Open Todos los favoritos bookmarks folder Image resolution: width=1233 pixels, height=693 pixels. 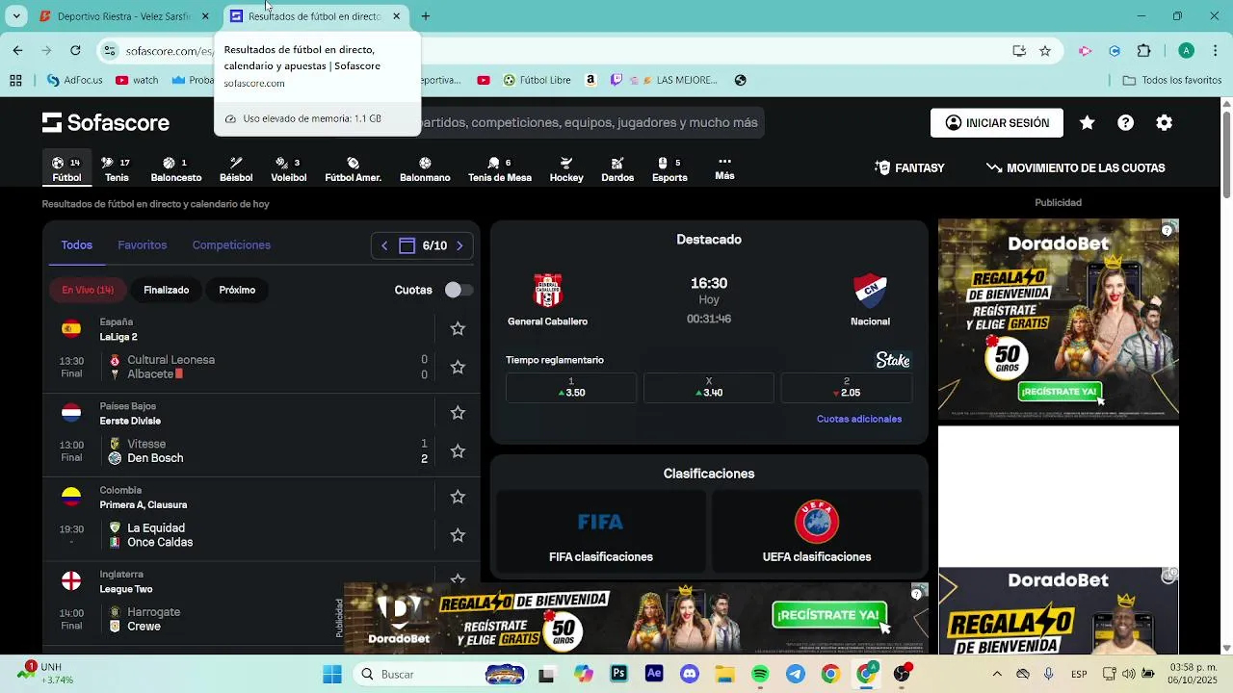click(x=1172, y=81)
